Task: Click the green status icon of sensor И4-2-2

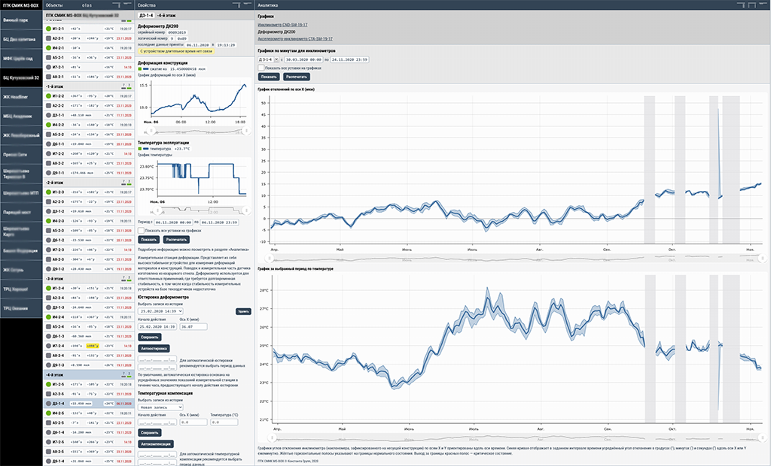Action: [x=48, y=125]
